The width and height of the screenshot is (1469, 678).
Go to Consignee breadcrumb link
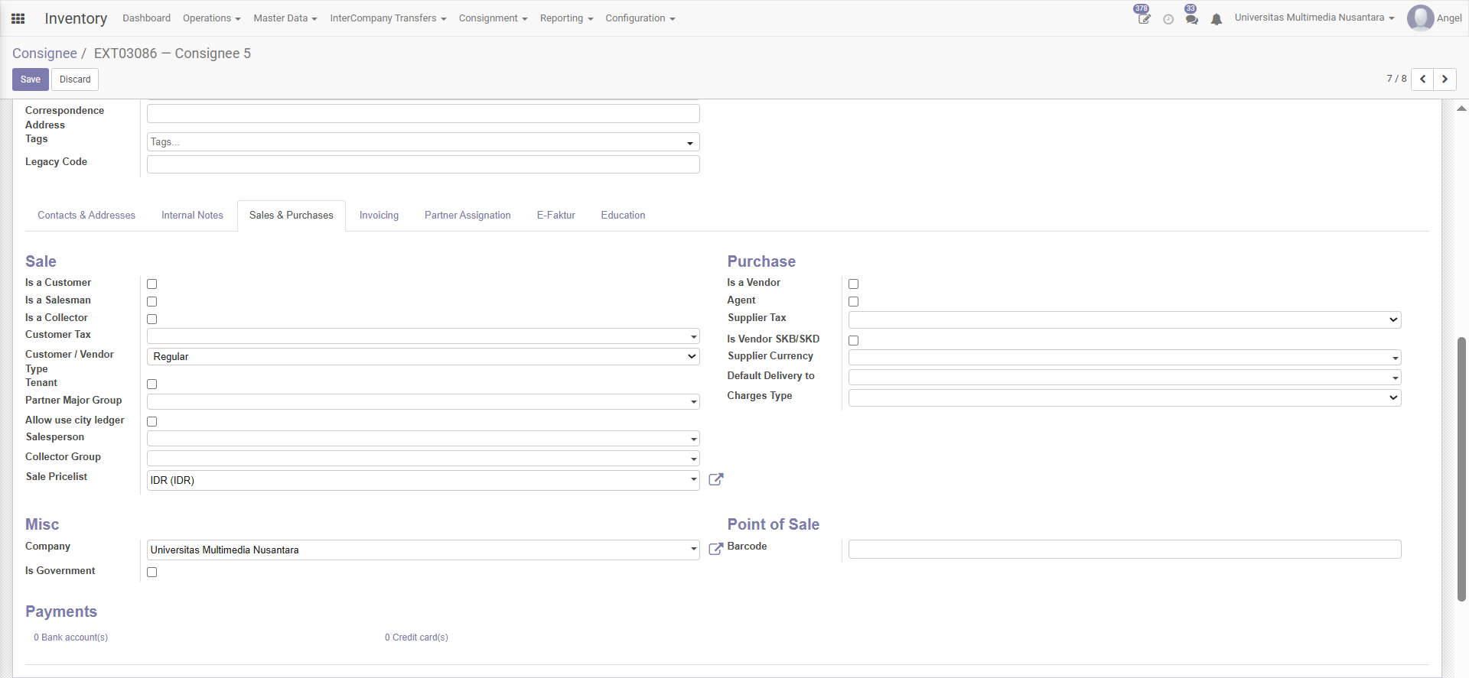tap(44, 54)
